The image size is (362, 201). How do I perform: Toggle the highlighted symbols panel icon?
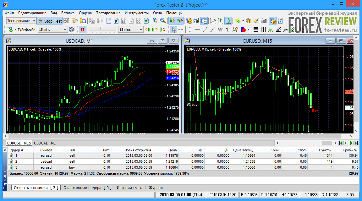click(273, 21)
